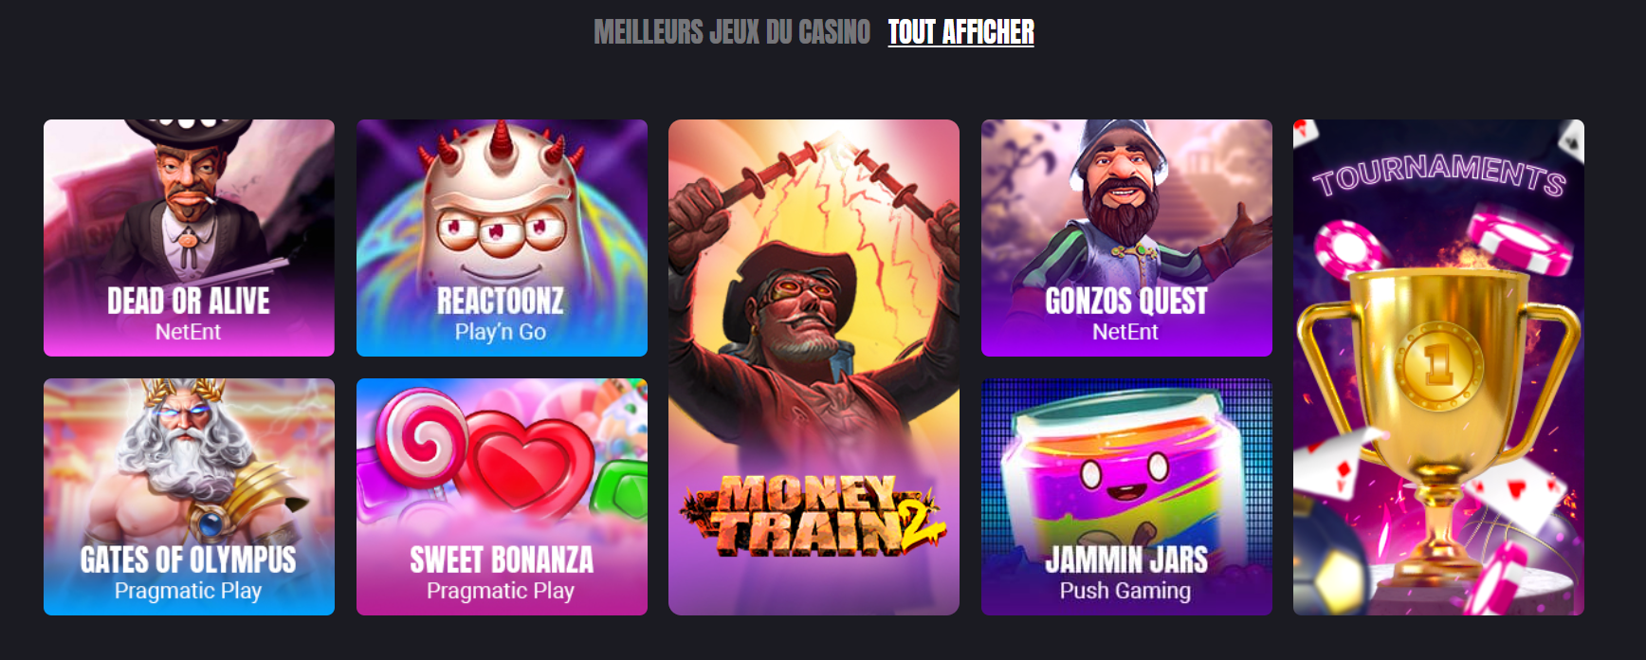The width and height of the screenshot is (1646, 660).
Task: Open the Money Train 2 game tile
Action: coord(814,367)
